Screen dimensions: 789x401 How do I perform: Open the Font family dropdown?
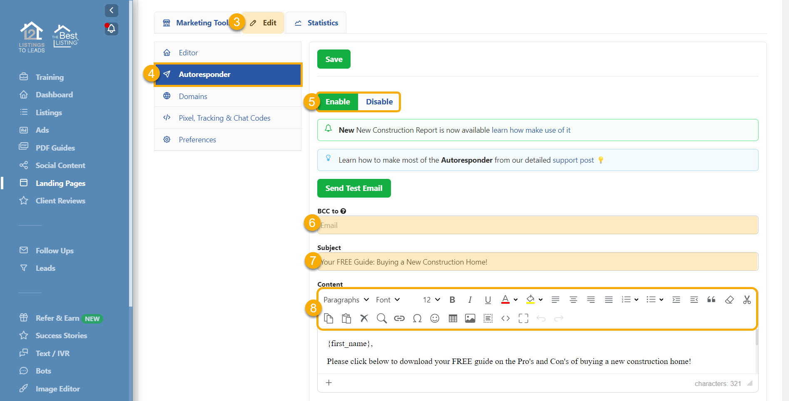click(x=388, y=300)
